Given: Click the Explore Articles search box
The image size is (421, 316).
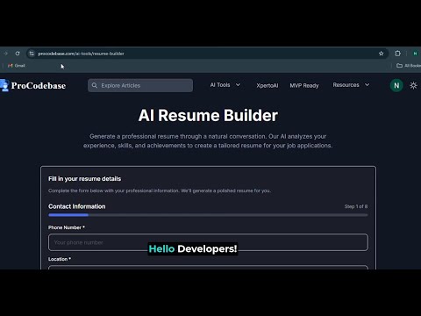Looking at the screenshot, I should tap(140, 85).
